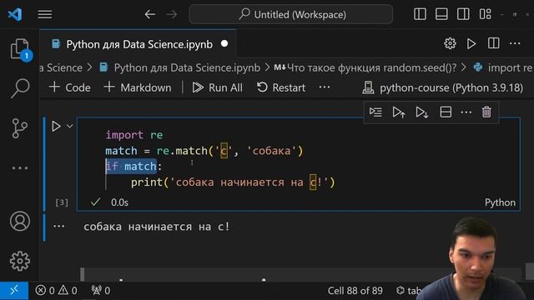Open More Actions in editor title bar
Viewport: 534px width, 300px height.
tap(515, 43)
